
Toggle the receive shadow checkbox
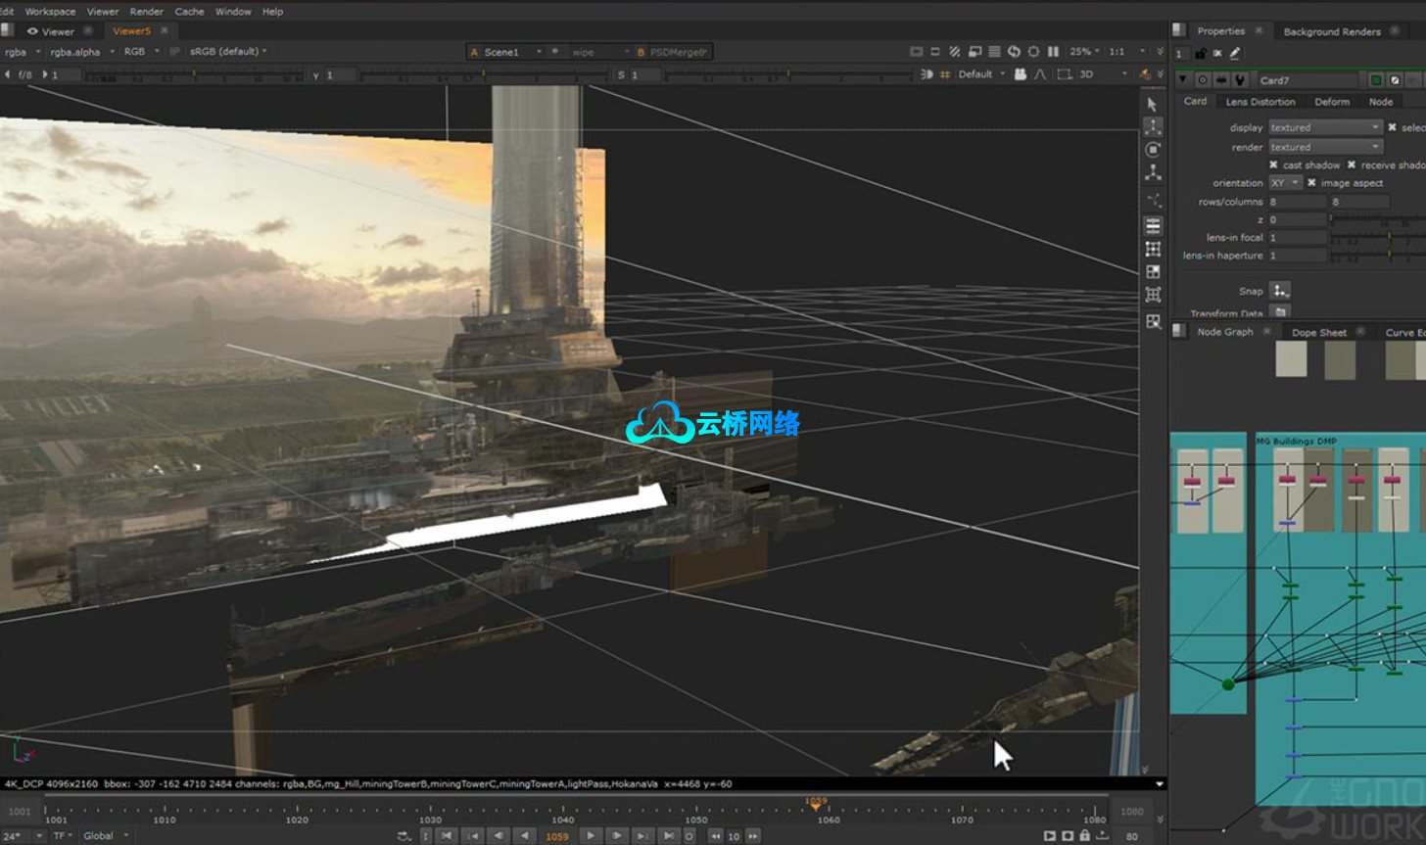(1352, 165)
